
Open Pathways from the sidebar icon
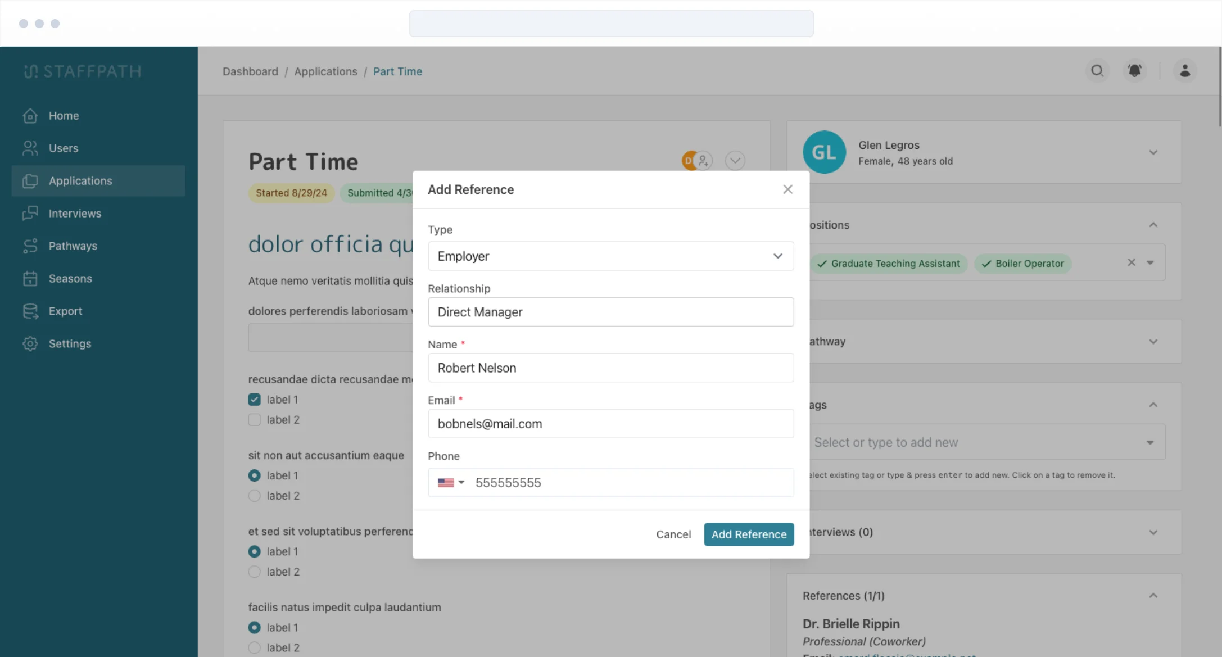point(30,246)
